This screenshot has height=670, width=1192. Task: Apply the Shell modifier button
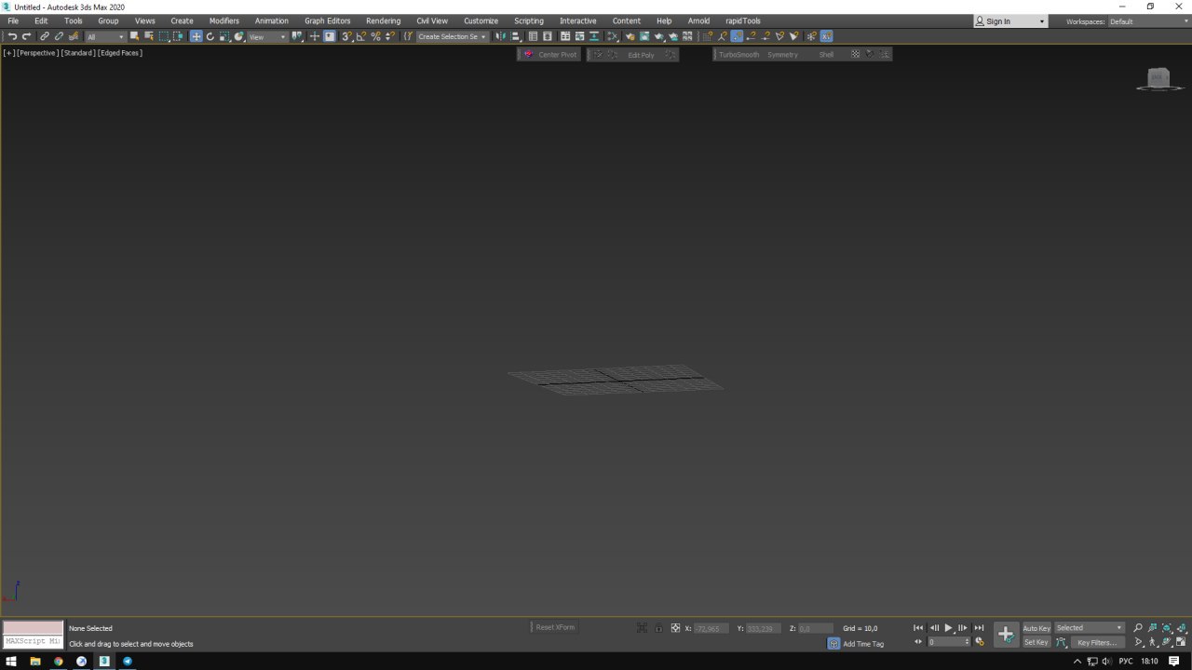(x=826, y=55)
